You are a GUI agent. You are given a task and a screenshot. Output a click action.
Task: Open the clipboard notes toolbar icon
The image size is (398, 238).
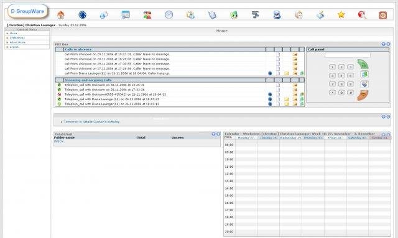click(x=190, y=15)
